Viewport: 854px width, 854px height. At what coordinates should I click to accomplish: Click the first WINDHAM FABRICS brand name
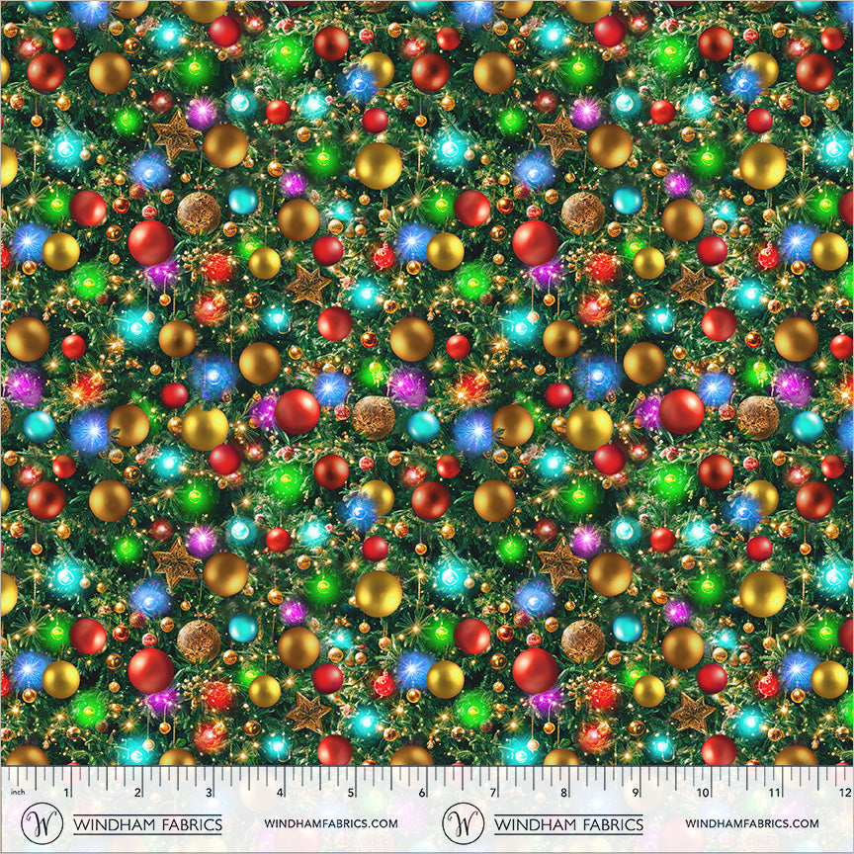pos(147,823)
